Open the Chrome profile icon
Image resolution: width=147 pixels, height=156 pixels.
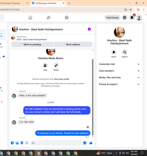point(138,10)
